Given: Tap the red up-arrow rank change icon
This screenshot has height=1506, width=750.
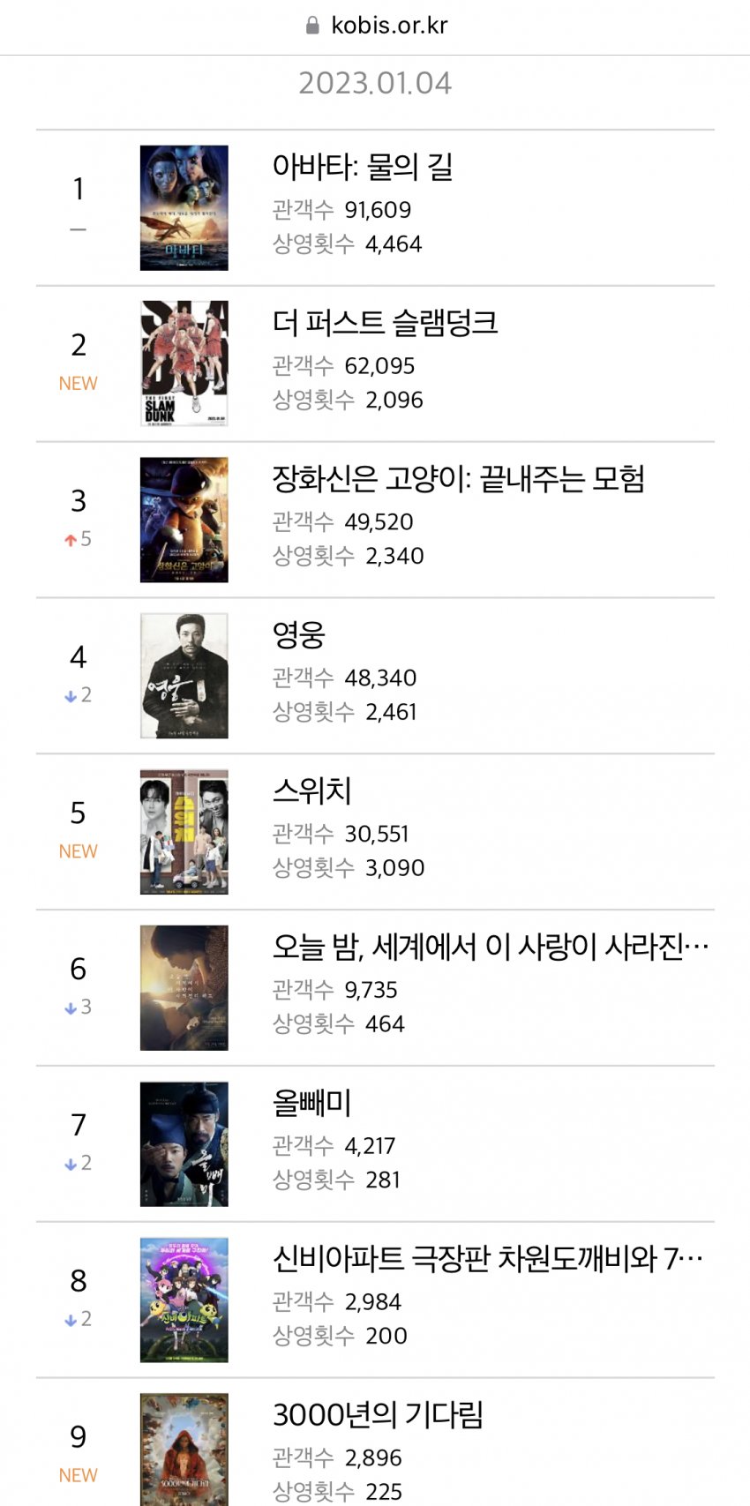Looking at the screenshot, I should click(x=71, y=540).
